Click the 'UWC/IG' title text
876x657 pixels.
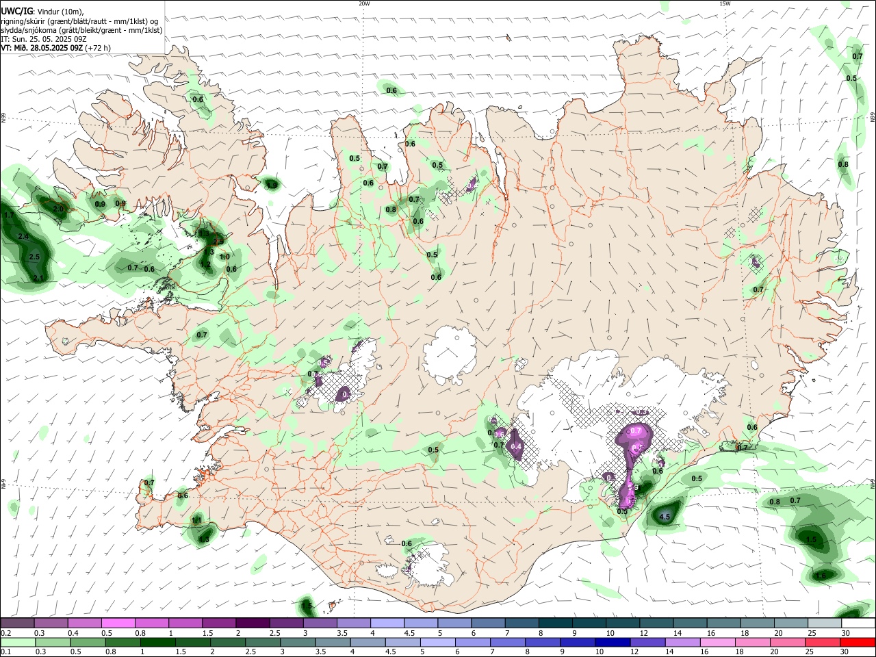pos(16,11)
